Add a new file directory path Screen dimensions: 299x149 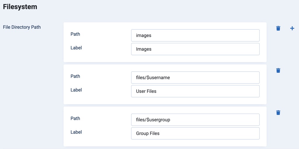point(292,28)
